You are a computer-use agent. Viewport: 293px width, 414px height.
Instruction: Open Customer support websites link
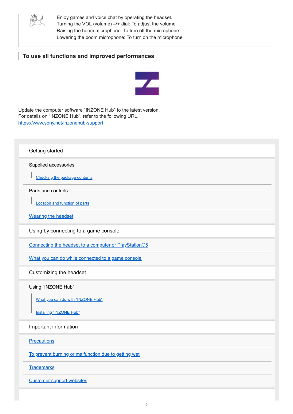[58, 381]
